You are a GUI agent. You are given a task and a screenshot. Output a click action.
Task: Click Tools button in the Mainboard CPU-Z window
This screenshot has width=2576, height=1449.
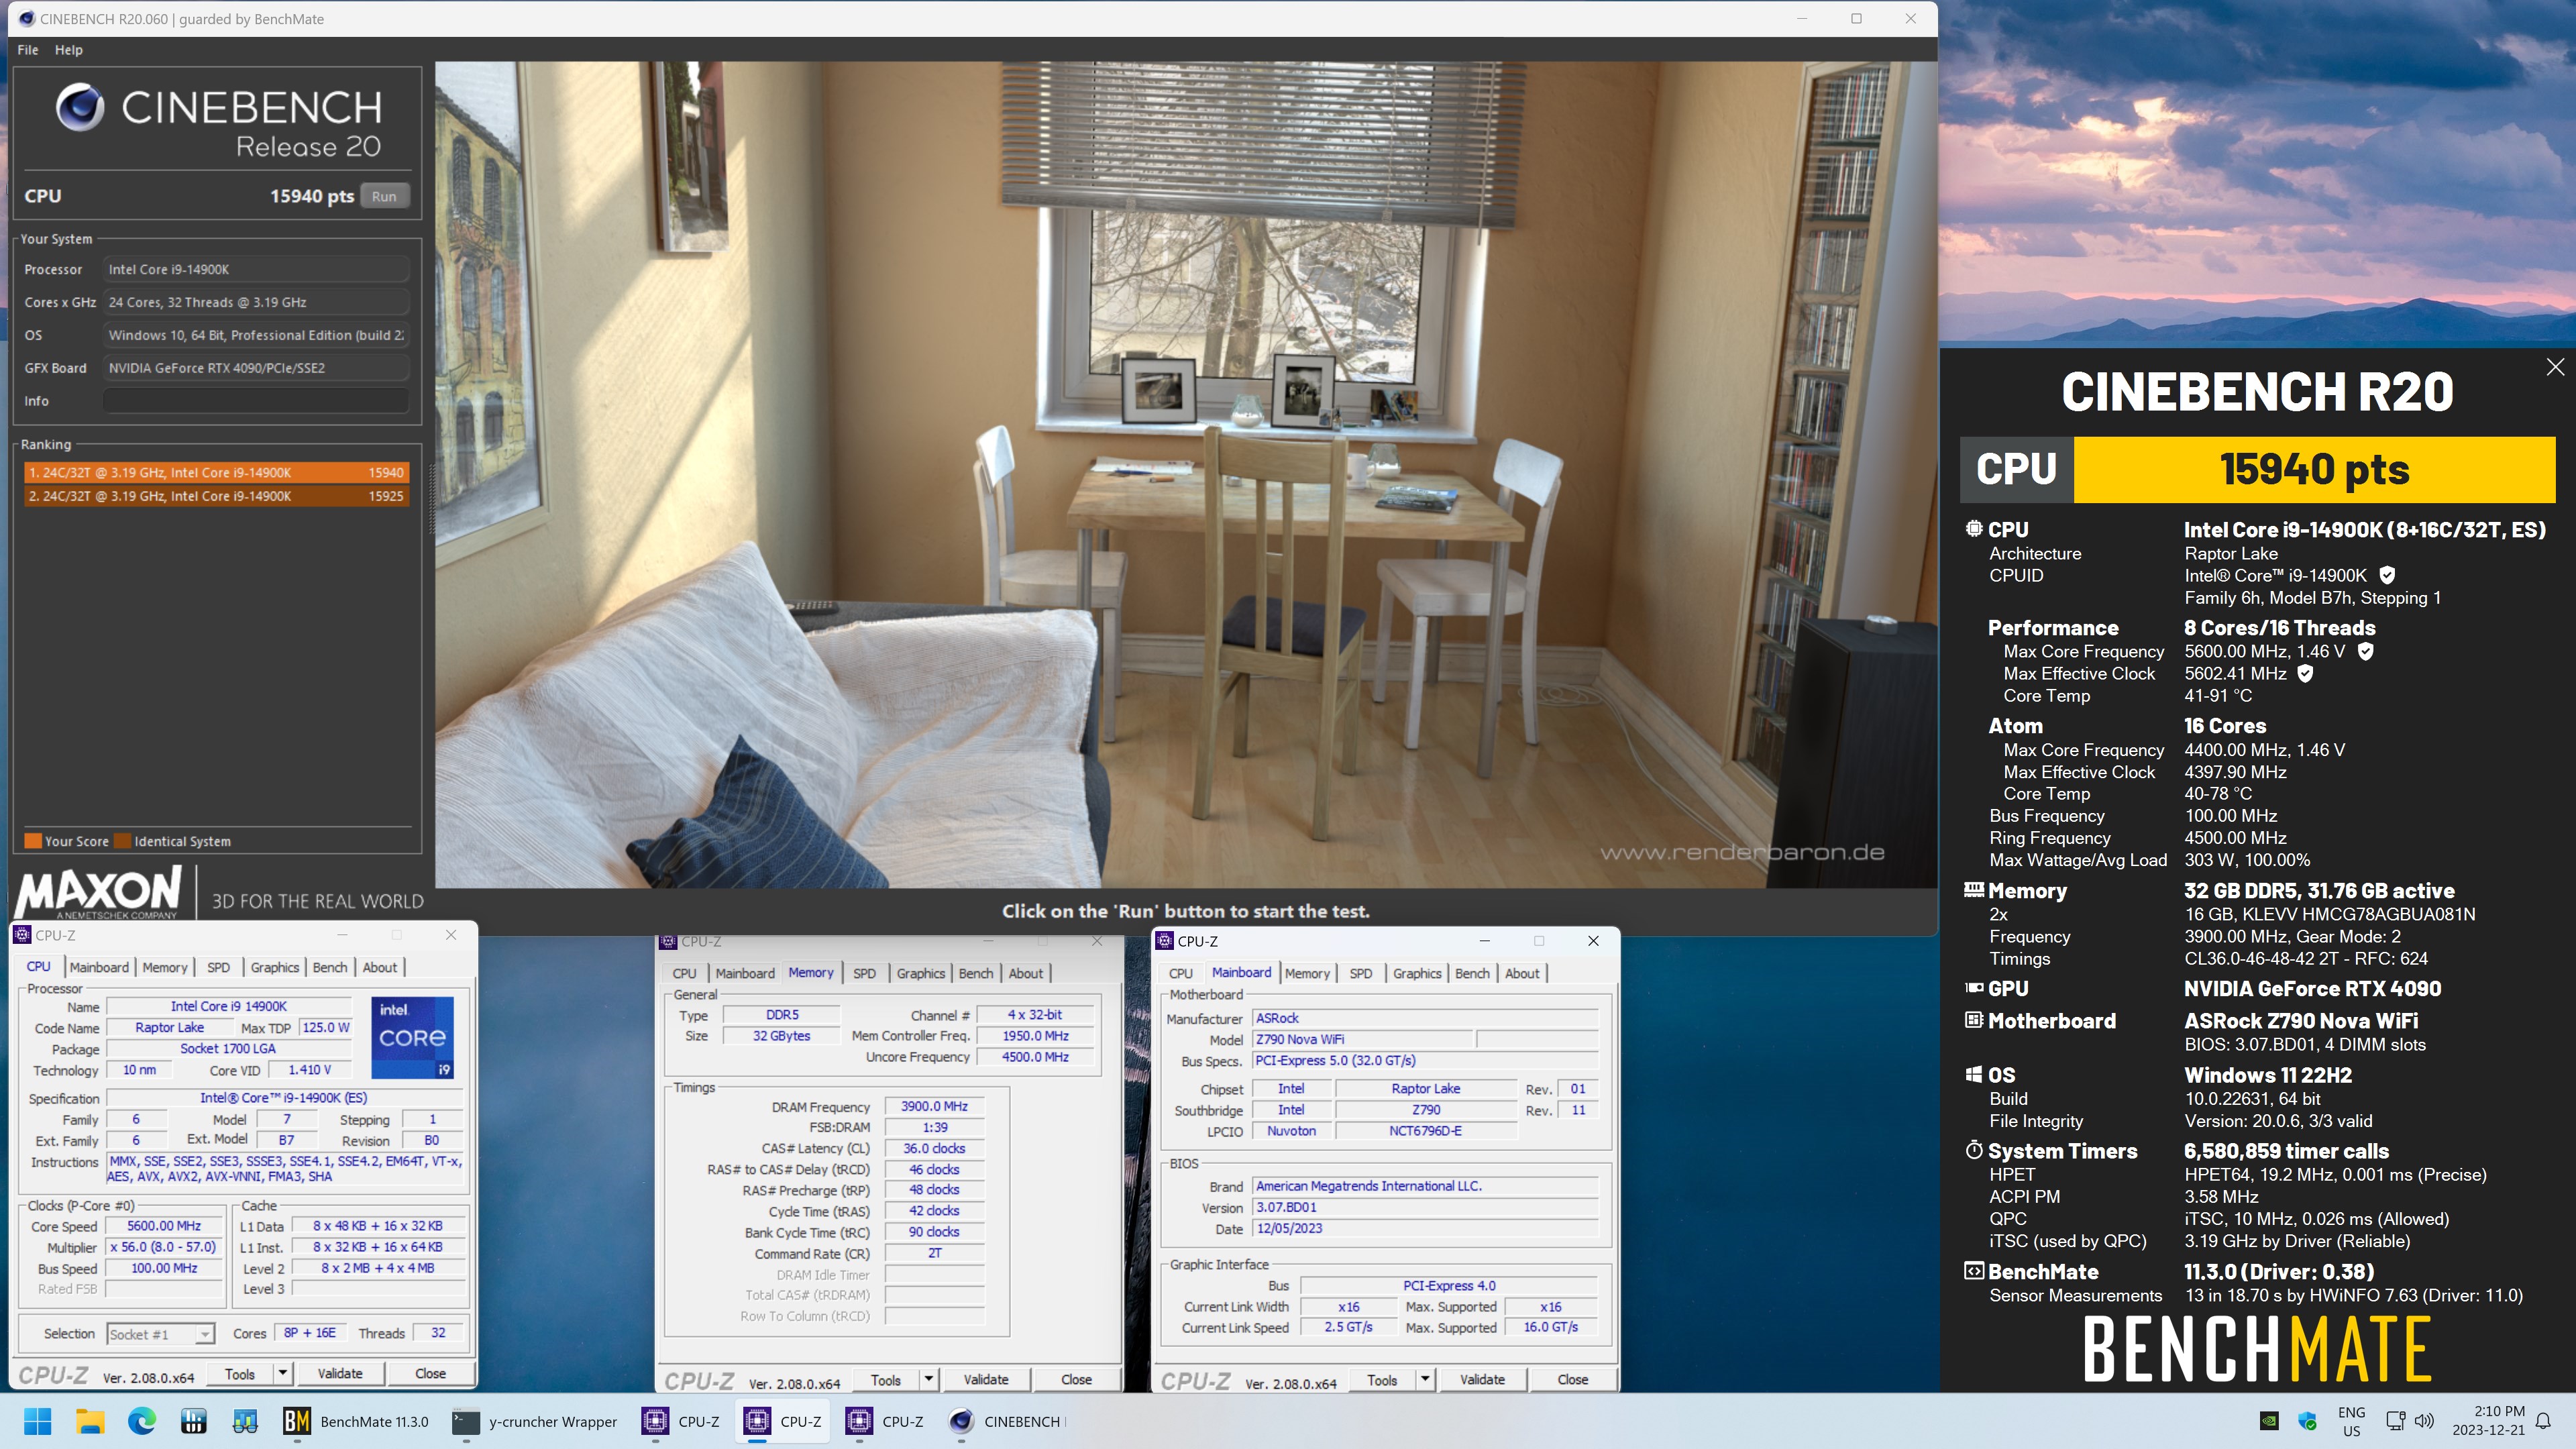click(x=1381, y=1379)
